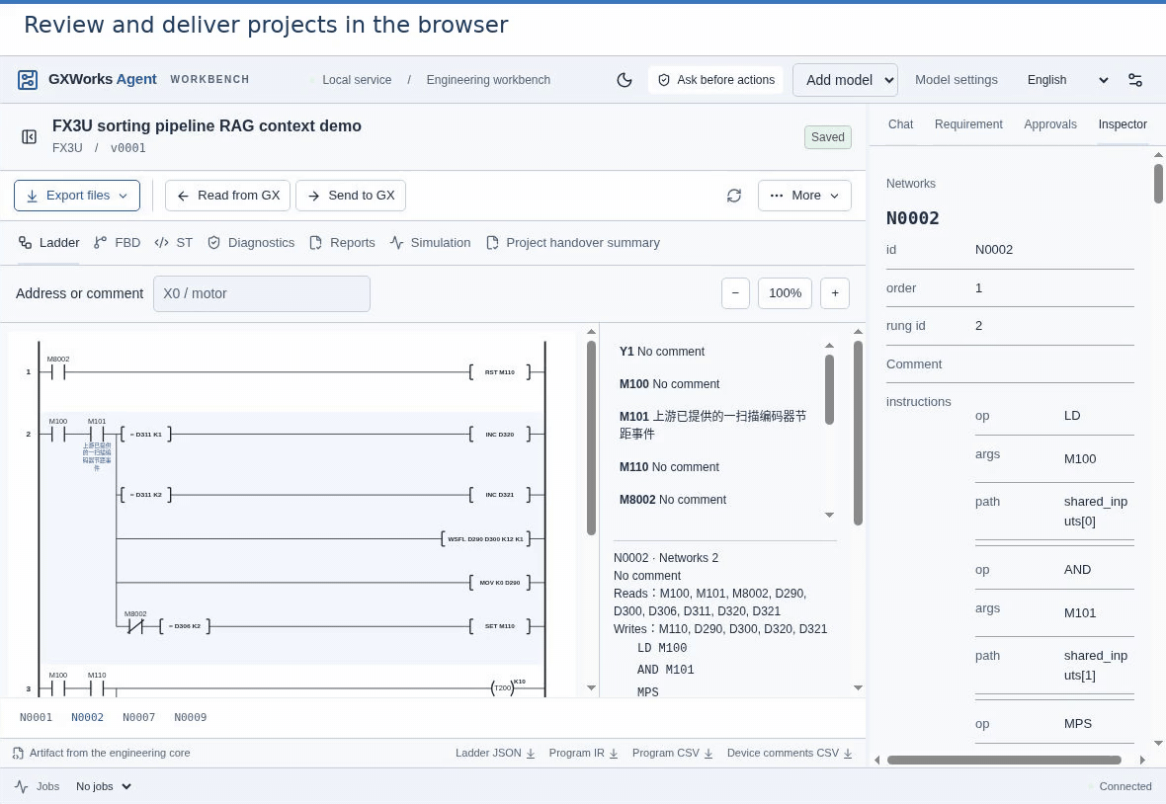This screenshot has width=1166, height=804.
Task: Click the Address or comment search field
Action: [x=262, y=293]
